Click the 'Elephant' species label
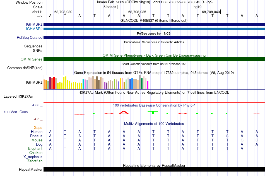 click(35, 149)
